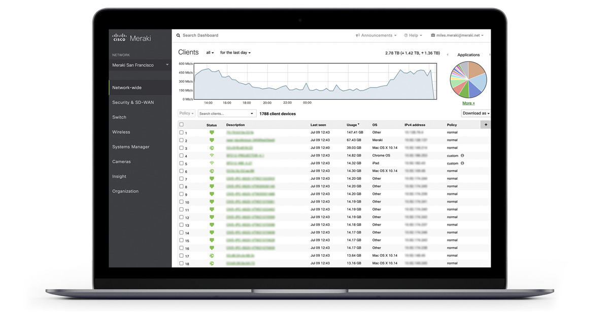Image resolution: width=609 pixels, height=319 pixels.
Task: Expand the Policy filter dropdown
Action: click(x=186, y=113)
